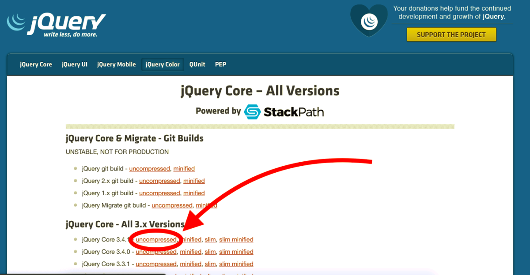Open jQuery Core 3.4.1 slim link

pos(210,240)
